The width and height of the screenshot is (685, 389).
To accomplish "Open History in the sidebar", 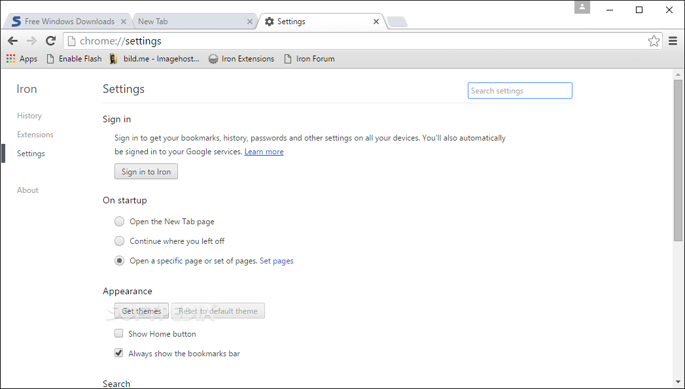I will [29, 116].
